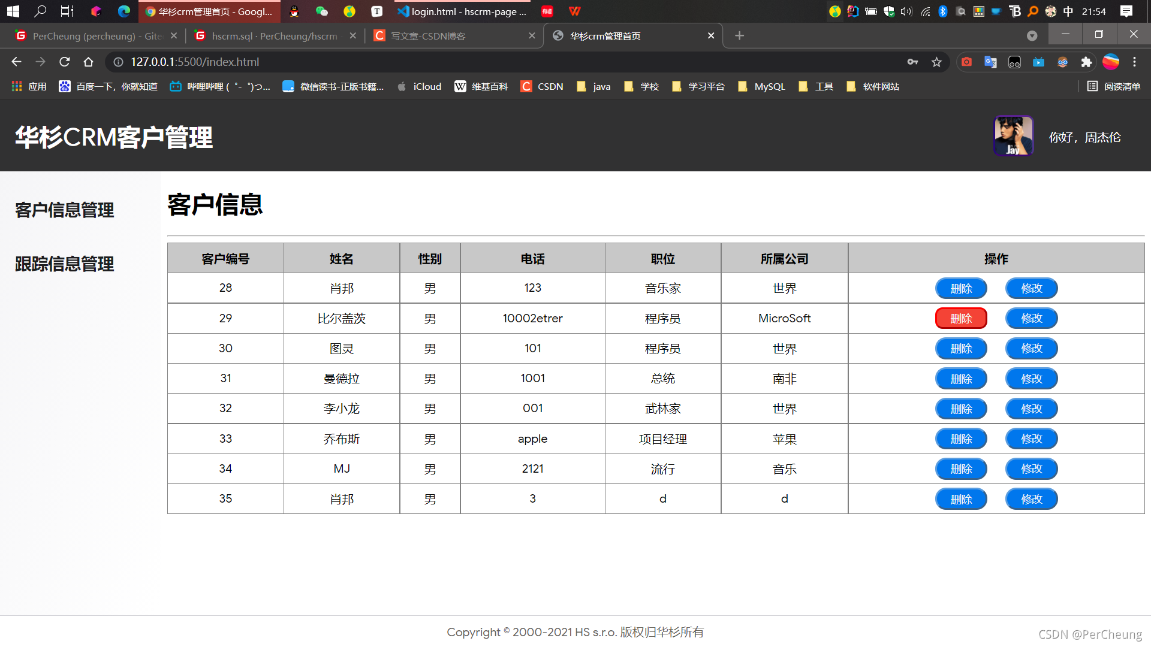The height and width of the screenshot is (647, 1151).
Task: Click 修改 button for customer 28 肖邦
Action: (x=1031, y=288)
